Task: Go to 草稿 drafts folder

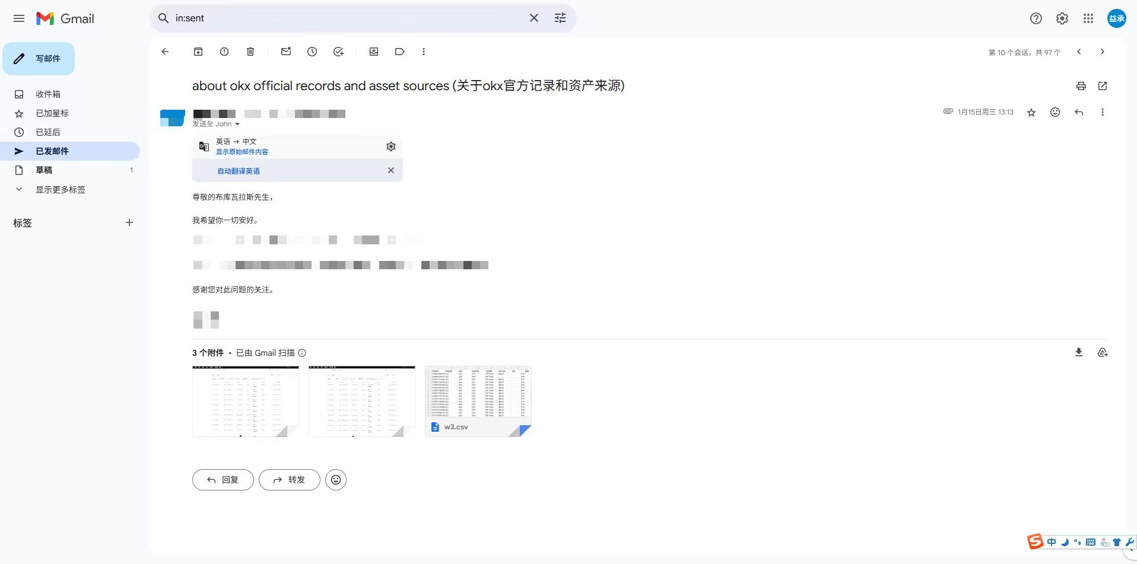Action: pos(44,170)
